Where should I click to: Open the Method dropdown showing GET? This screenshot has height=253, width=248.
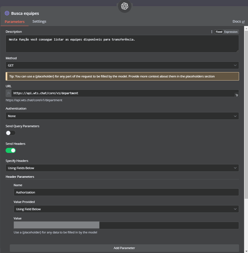(122, 65)
